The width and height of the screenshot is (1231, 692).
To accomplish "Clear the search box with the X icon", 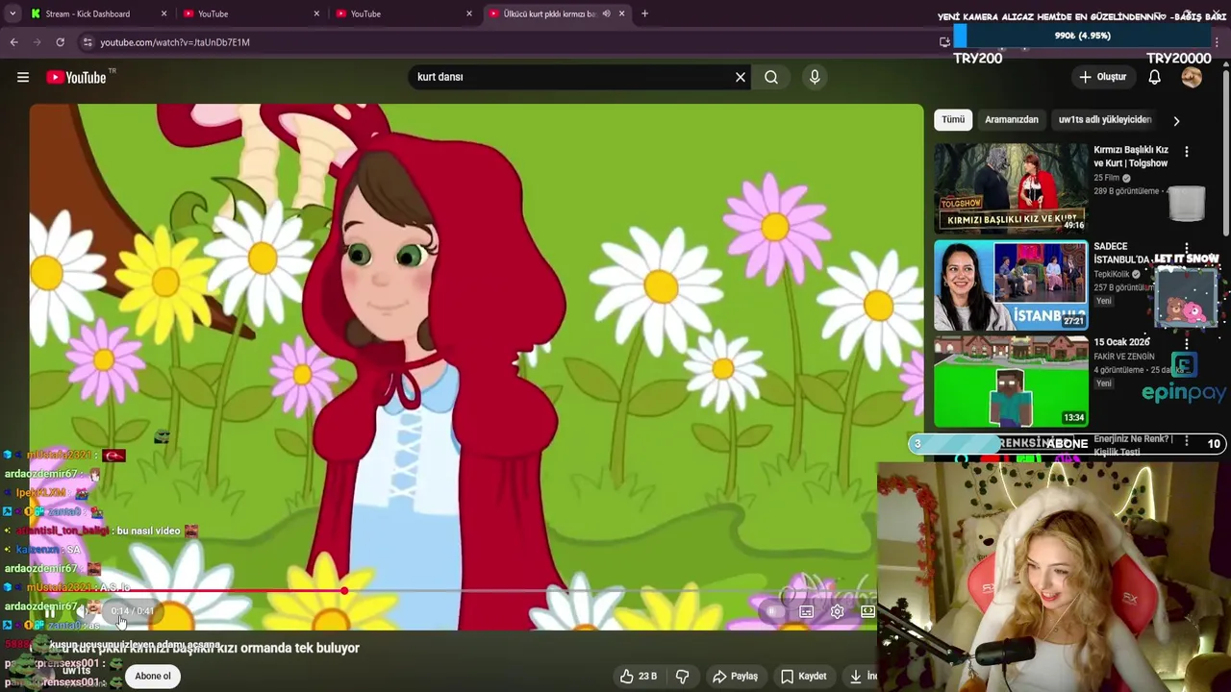I will tap(741, 77).
